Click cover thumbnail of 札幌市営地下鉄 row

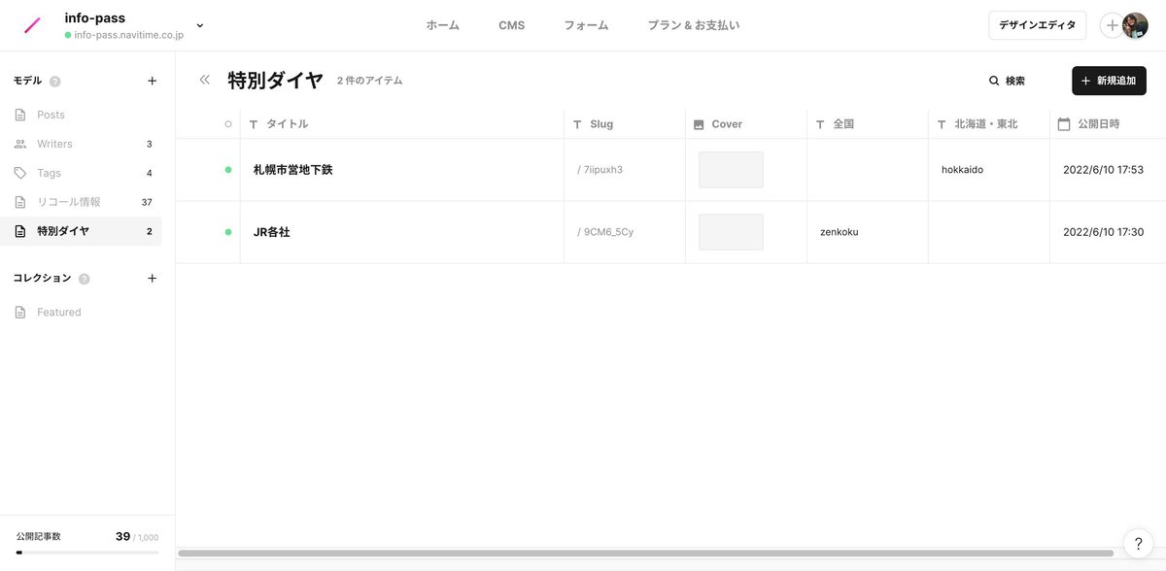point(731,170)
